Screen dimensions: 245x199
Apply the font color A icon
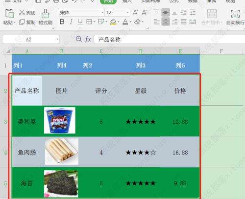pos(125,22)
